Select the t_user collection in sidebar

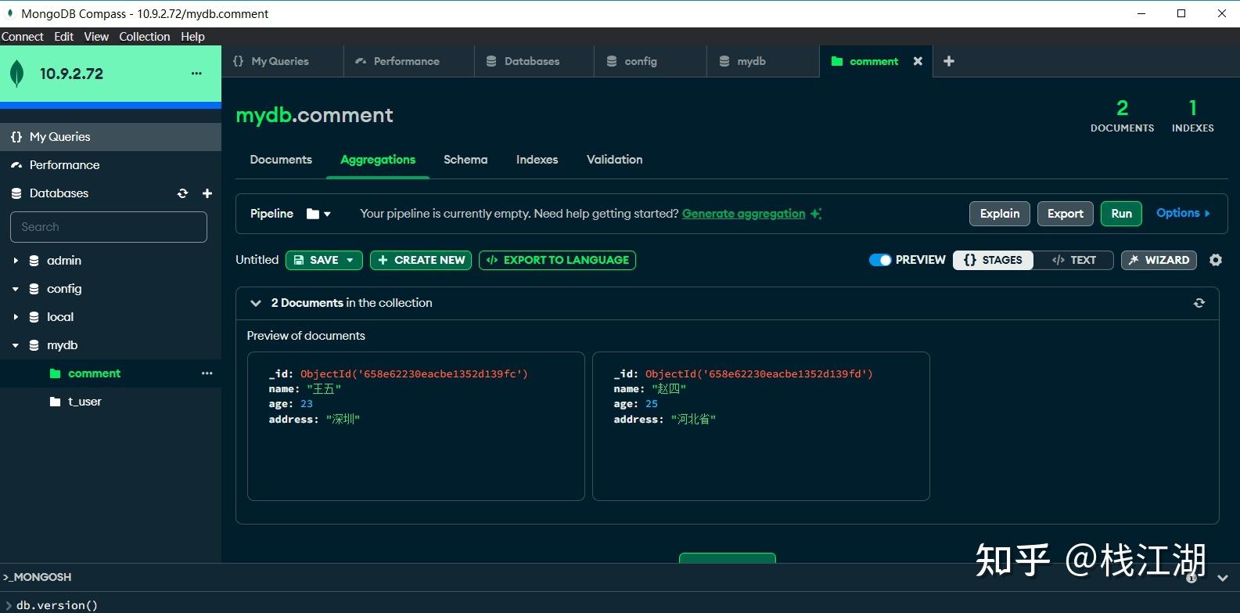pyautogui.click(x=84, y=402)
